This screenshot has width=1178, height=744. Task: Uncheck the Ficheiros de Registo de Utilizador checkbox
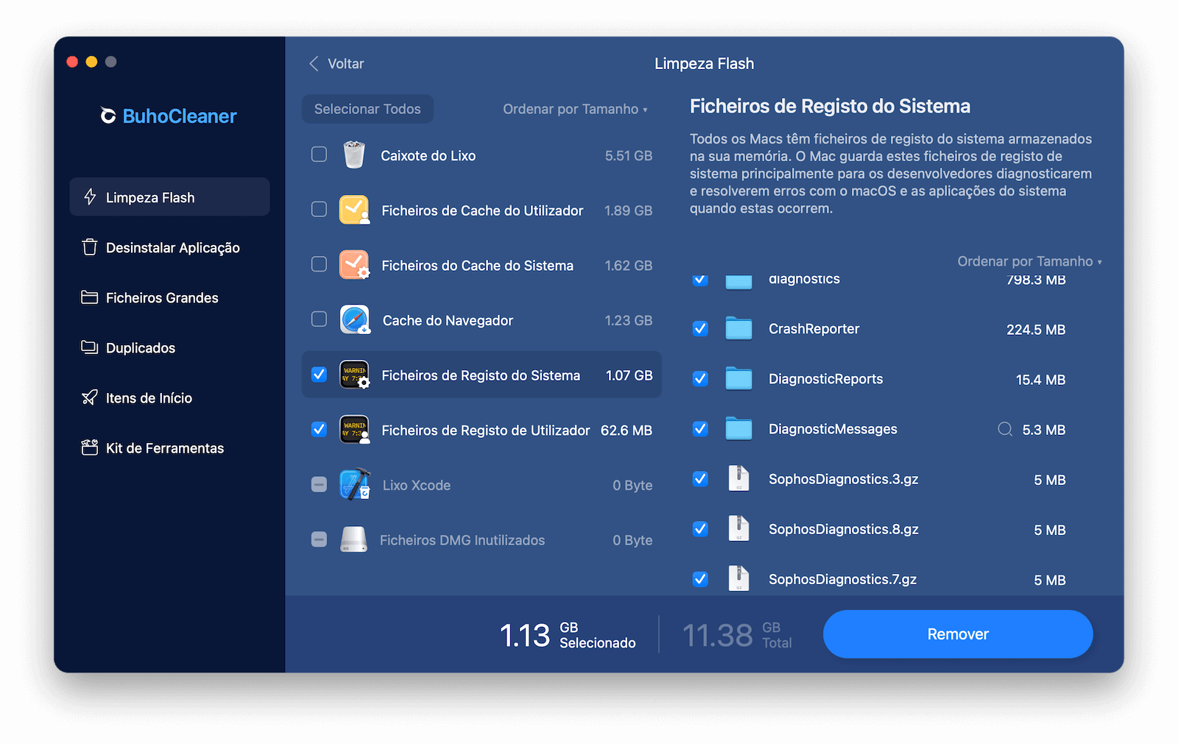point(319,429)
